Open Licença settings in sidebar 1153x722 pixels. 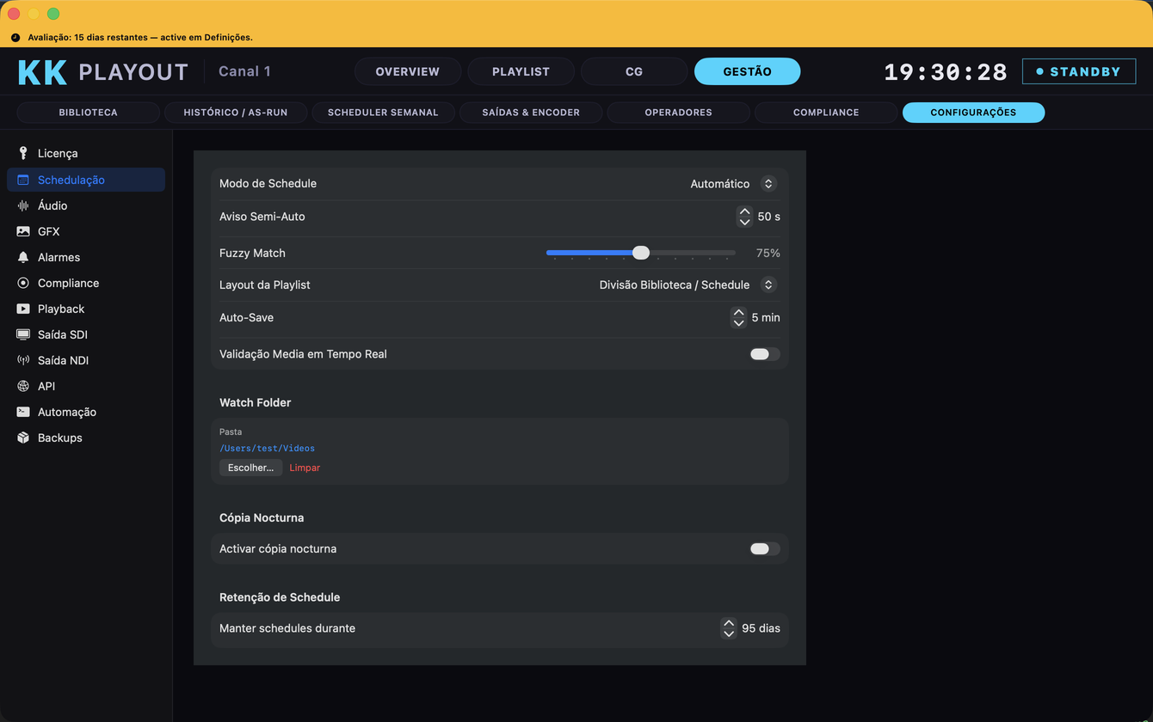tap(86, 153)
